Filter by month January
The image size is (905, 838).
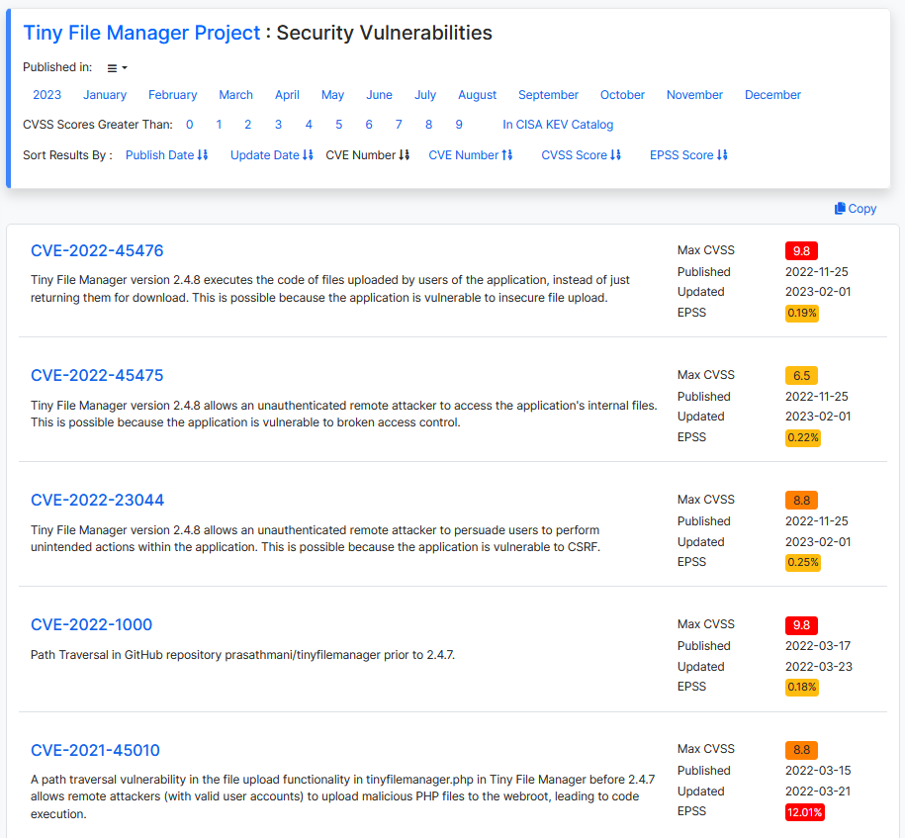pyautogui.click(x=105, y=95)
